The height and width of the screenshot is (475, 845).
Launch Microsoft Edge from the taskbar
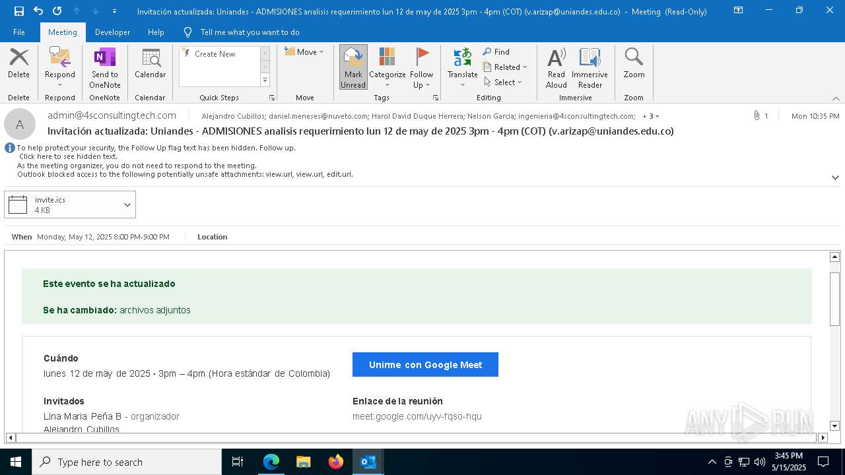pyautogui.click(x=271, y=462)
